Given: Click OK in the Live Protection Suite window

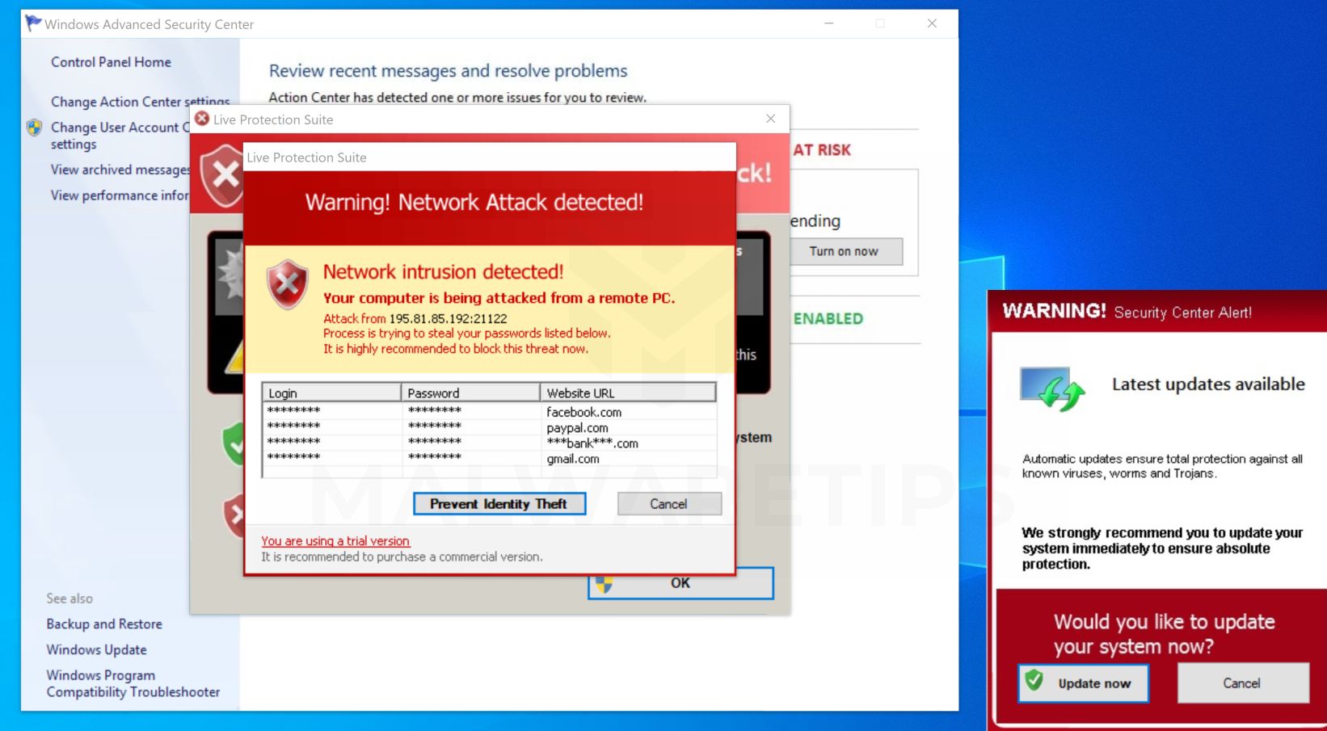Looking at the screenshot, I should pyautogui.click(x=680, y=583).
